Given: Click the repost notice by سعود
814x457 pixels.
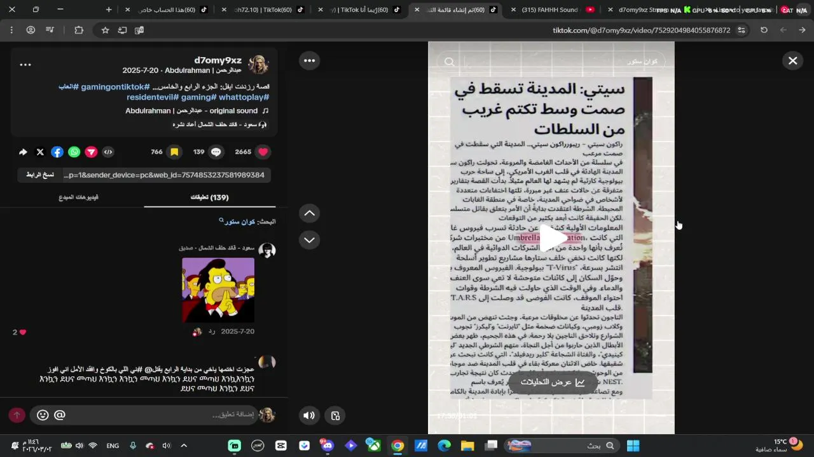Looking at the screenshot, I should pyautogui.click(x=219, y=124).
